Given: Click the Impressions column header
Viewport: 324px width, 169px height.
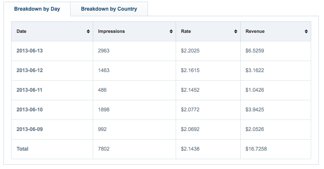Looking at the screenshot, I should [x=135, y=31].
